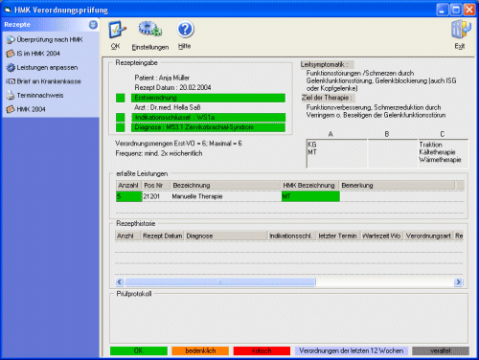Click the Arzt Dr.med. Hella Saß line
The image size is (479, 360).
(x=168, y=107)
